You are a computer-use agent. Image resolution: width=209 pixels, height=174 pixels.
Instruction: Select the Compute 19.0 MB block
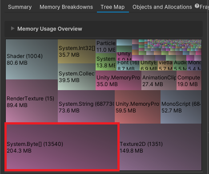(189, 80)
